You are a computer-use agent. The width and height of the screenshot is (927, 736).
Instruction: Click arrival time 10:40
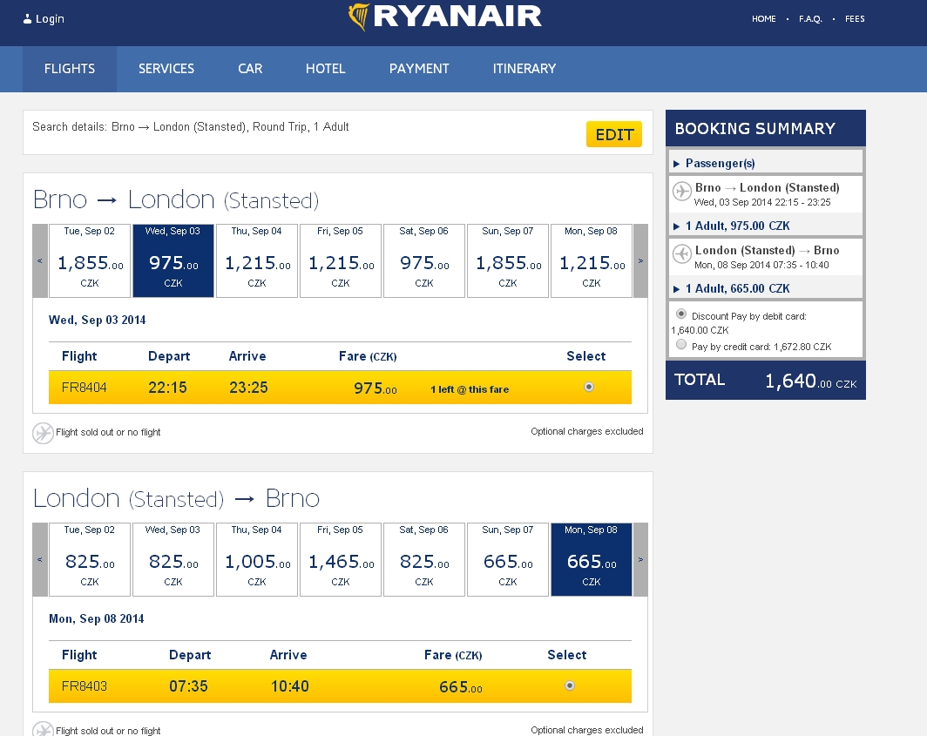click(289, 686)
